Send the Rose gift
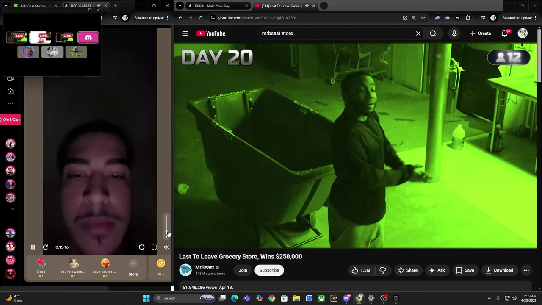Image resolution: width=542 pixels, height=305 pixels. click(41, 268)
